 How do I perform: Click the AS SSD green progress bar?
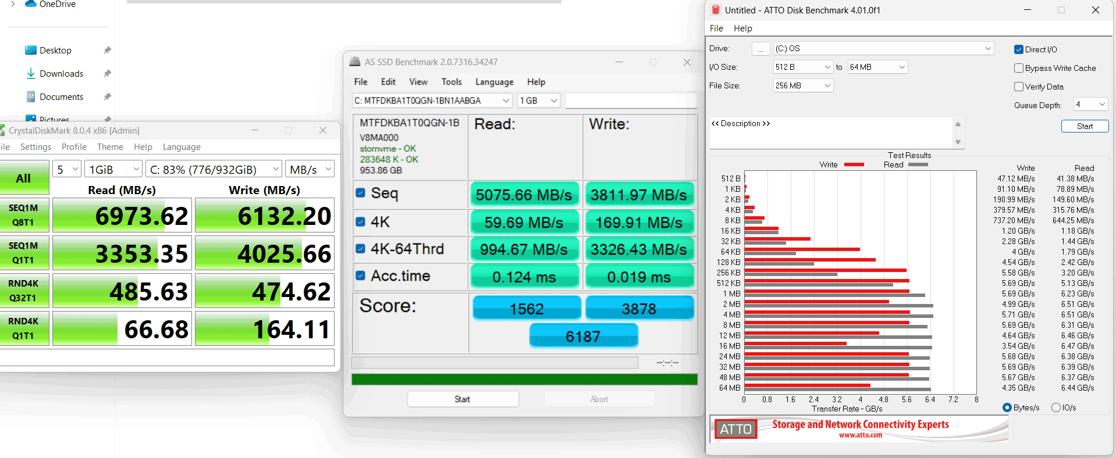point(524,380)
